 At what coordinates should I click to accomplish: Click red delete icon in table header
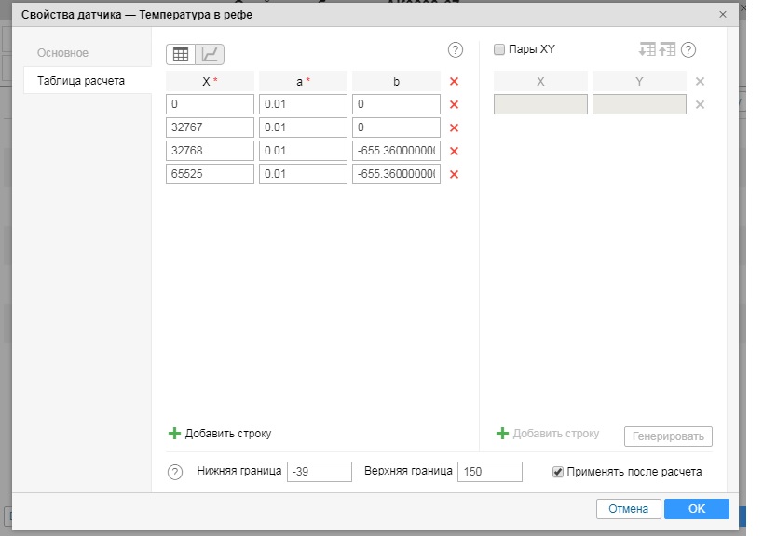455,82
